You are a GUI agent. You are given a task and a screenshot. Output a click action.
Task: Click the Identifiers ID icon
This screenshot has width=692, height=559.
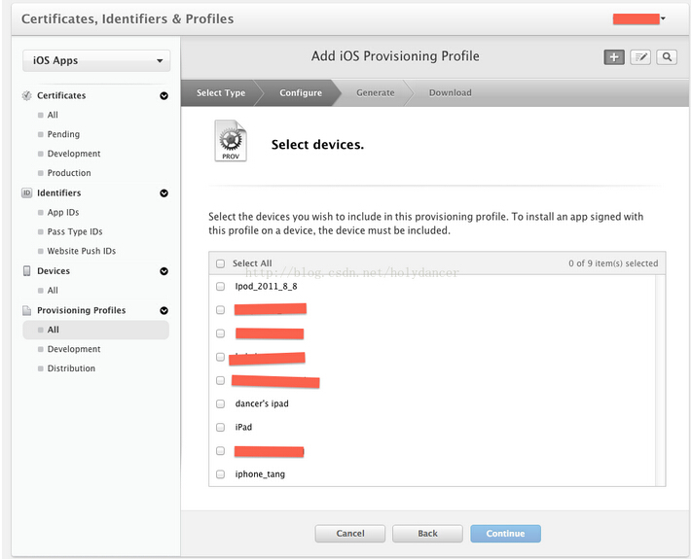coord(27,193)
